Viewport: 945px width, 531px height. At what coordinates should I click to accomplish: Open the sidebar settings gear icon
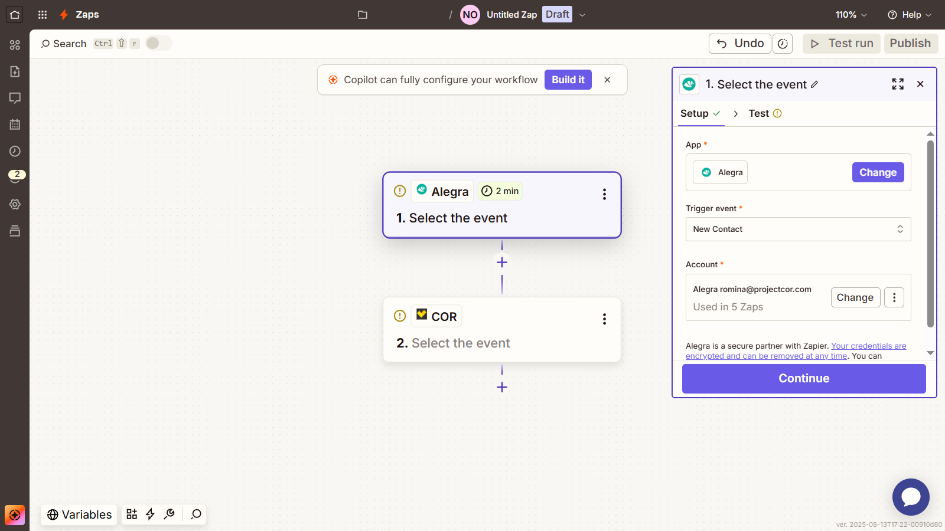15,204
